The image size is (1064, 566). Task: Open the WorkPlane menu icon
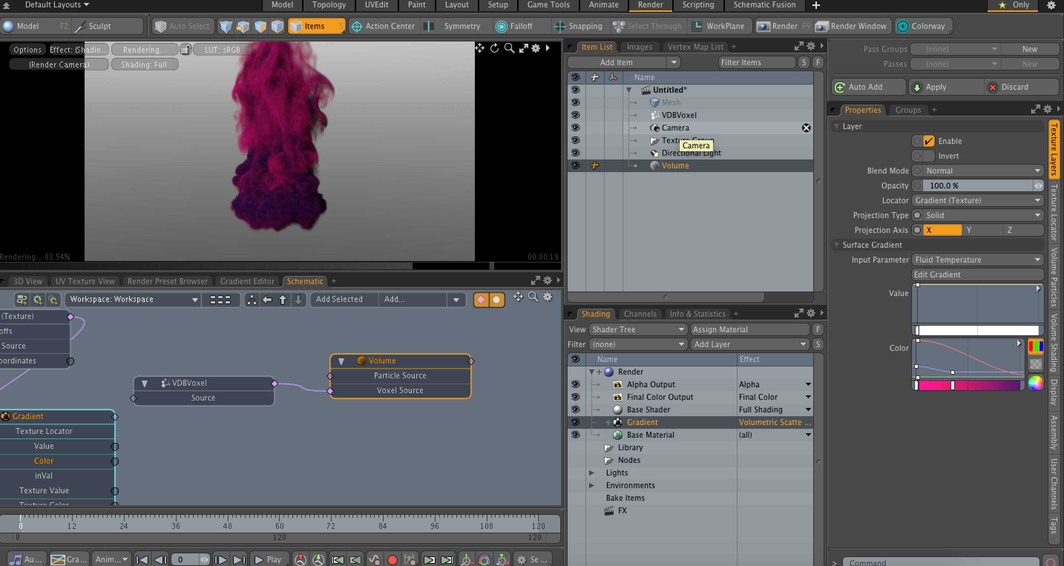point(697,26)
